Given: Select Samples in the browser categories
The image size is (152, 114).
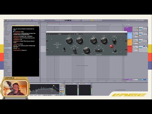Looking at the screenshot, I should click(x=7, y=54).
